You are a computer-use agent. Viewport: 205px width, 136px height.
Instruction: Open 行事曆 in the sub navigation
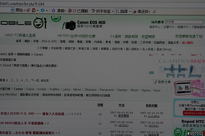tap(44, 48)
